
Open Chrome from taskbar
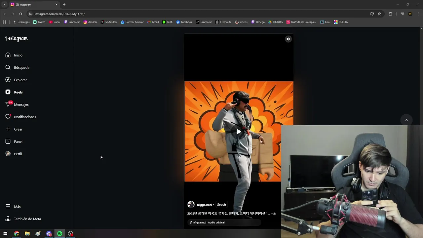[x=17, y=234]
